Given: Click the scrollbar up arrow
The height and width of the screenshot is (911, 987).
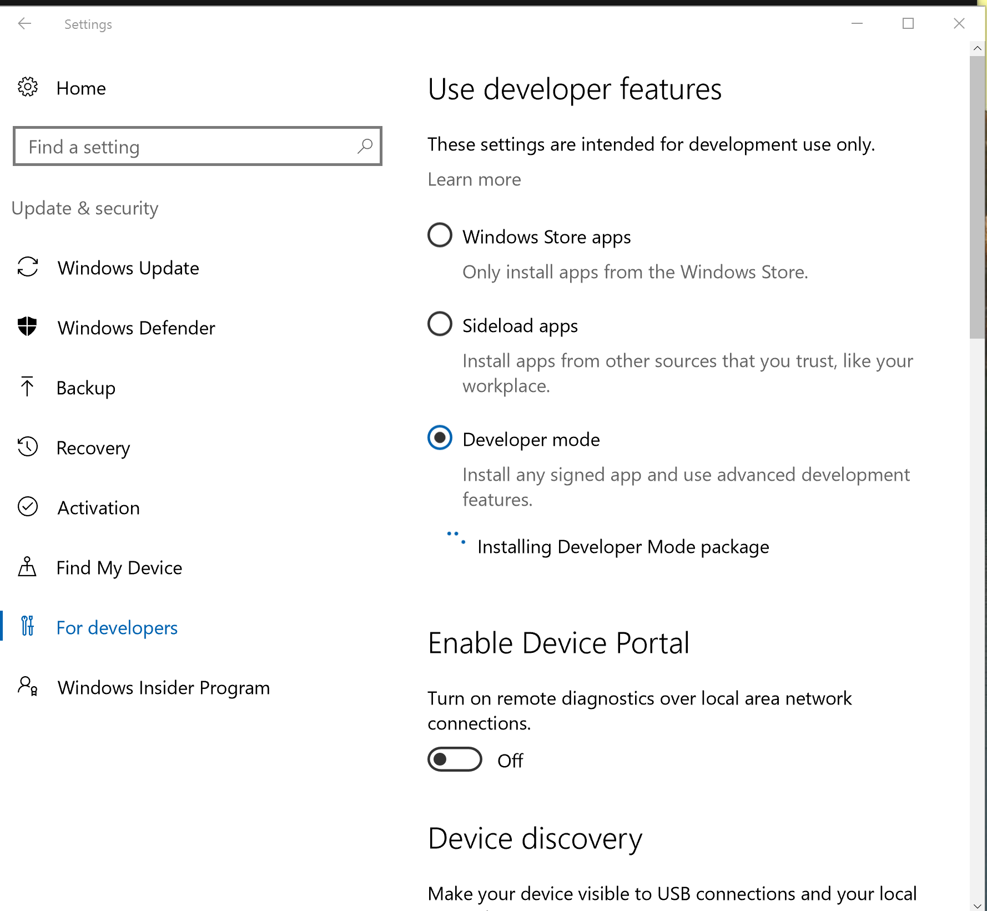Looking at the screenshot, I should (978, 48).
